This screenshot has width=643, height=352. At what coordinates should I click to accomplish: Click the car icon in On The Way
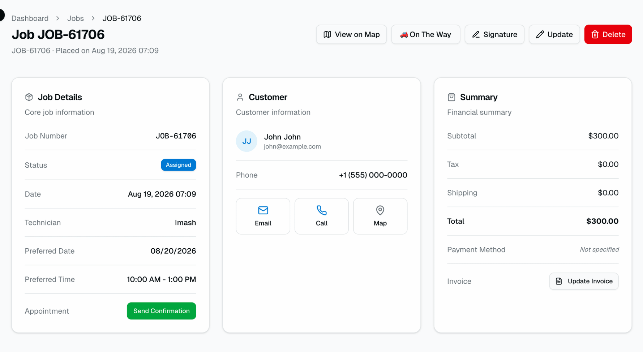[x=404, y=35]
